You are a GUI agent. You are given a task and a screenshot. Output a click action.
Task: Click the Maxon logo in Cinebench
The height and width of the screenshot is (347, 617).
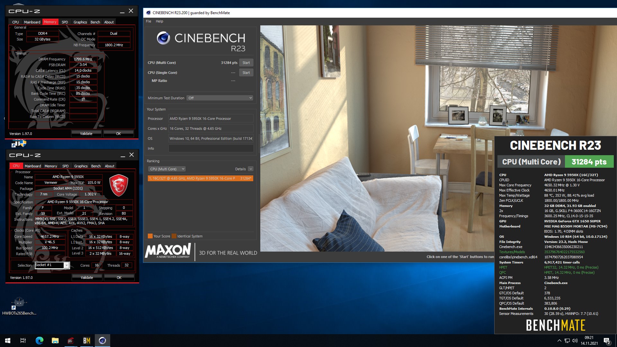point(168,251)
